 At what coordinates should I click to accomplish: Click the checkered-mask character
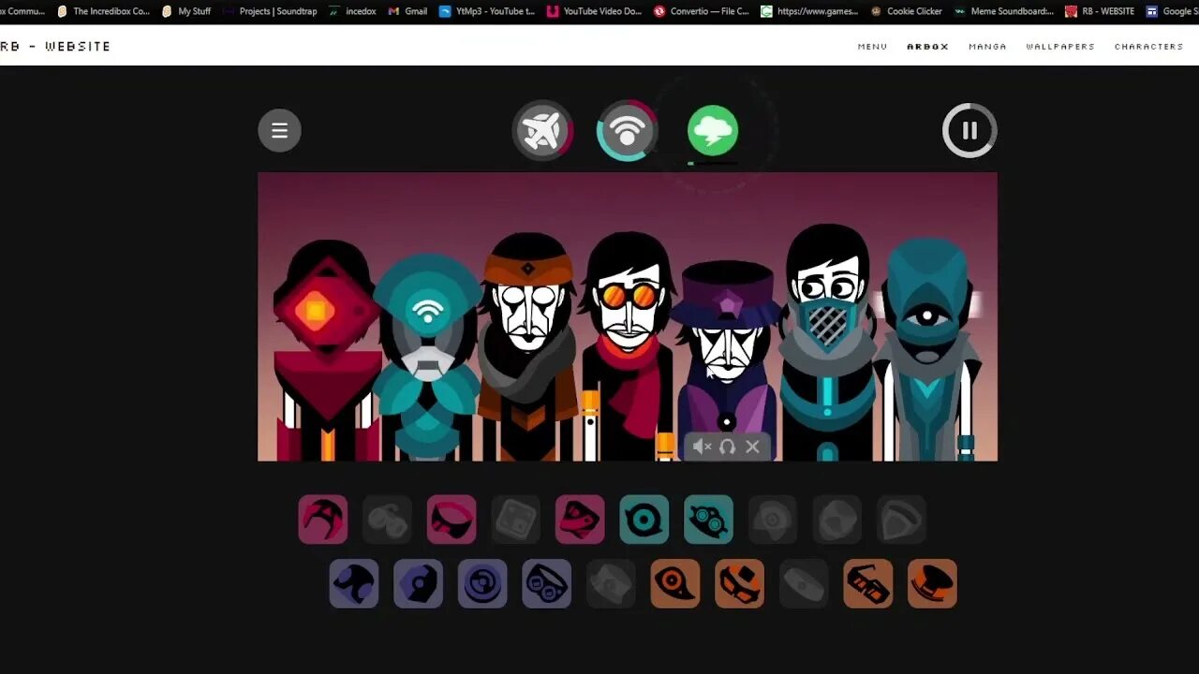tap(828, 343)
